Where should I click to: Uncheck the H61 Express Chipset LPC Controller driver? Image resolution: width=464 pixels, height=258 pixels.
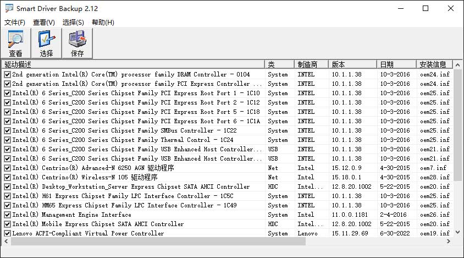pyautogui.click(x=7, y=196)
